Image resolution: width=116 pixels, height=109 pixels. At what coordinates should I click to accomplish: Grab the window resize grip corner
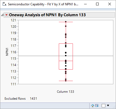114,107
